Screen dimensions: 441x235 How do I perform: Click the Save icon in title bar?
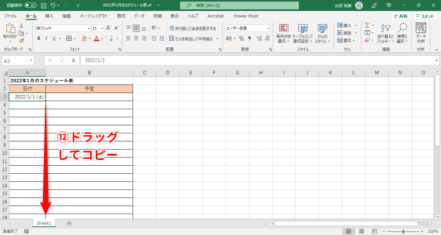43,6
